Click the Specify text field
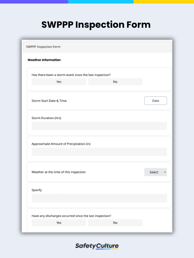This screenshot has width=194, height=258. click(x=99, y=198)
